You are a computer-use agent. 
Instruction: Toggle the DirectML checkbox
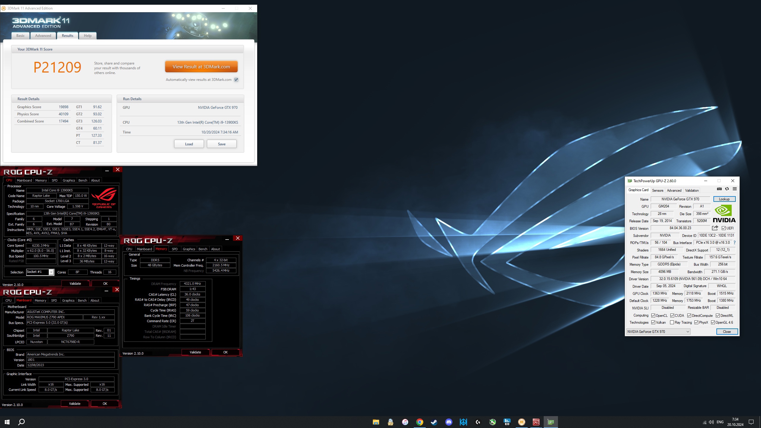coord(718,316)
